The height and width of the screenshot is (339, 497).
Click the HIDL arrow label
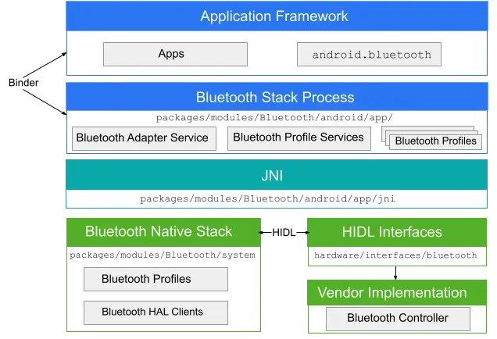tap(284, 233)
